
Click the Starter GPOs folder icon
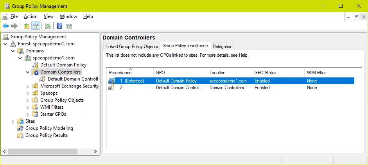(x=35, y=114)
